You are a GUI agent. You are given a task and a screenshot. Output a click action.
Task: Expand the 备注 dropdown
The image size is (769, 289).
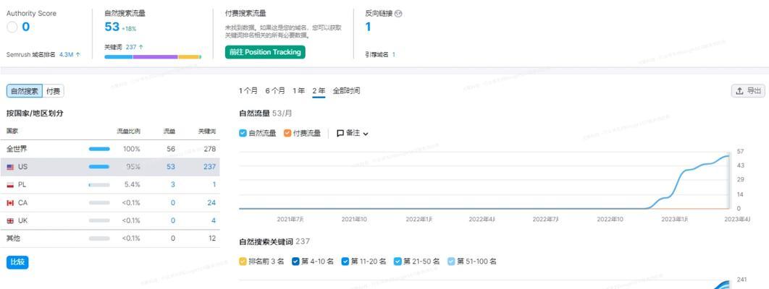353,133
